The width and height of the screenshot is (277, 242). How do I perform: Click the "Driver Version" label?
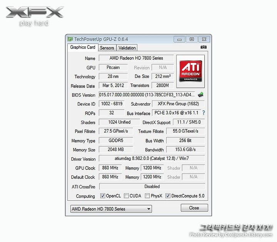(83, 159)
